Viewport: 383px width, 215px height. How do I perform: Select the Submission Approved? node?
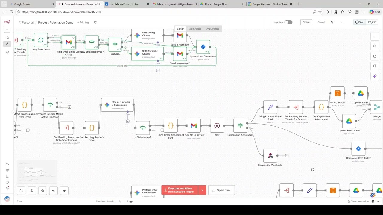[x=240, y=126]
